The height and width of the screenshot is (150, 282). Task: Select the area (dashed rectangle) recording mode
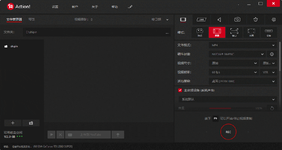point(251,32)
